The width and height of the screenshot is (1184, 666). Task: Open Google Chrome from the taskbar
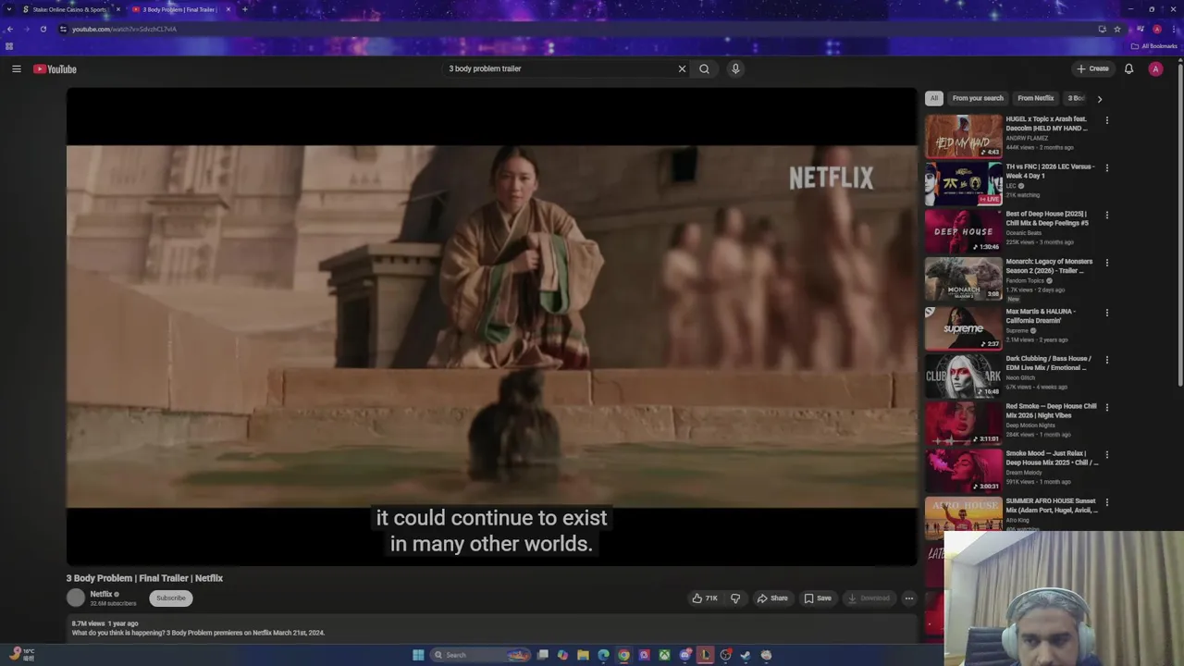pos(623,655)
